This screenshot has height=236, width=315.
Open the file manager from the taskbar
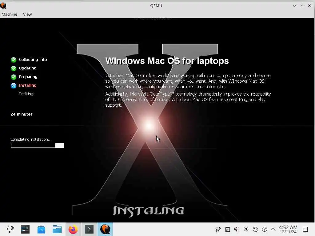pyautogui.click(x=57, y=229)
